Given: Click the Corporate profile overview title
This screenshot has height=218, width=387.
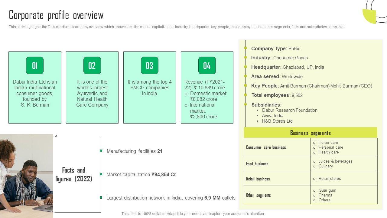Looking at the screenshot, I should click(56, 15).
